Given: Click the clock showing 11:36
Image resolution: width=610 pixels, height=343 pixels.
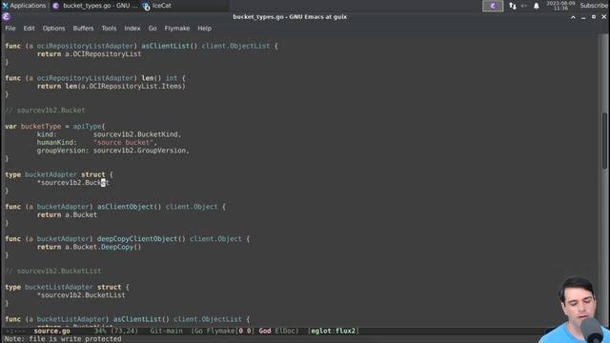Looking at the screenshot, I should [x=560, y=6].
